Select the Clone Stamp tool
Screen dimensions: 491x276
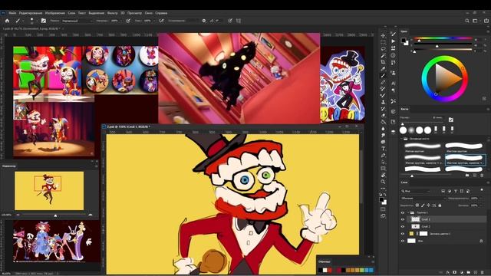tap(383, 102)
